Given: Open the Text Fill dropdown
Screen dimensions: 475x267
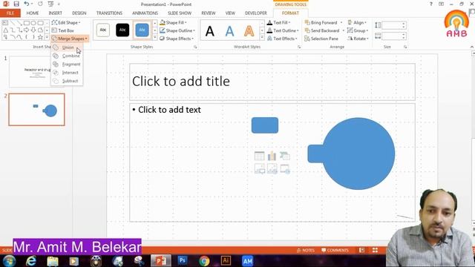Looking at the screenshot, I should click(x=279, y=23).
